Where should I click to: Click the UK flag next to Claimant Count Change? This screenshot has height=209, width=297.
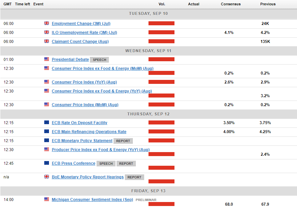point(47,42)
